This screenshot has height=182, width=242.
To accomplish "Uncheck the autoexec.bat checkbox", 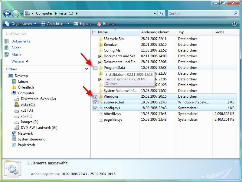I will click(x=95, y=102).
